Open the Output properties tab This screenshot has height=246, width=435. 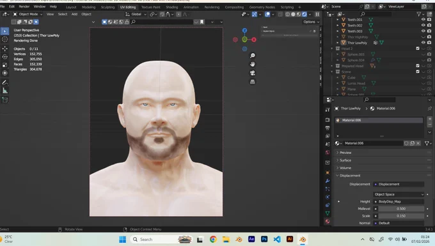[328, 128]
